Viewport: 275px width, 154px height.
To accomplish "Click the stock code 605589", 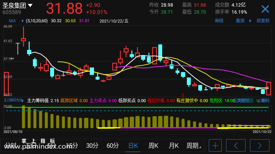I will pos(12,12).
